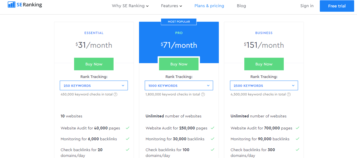The image size is (357, 158).
Task: Click checkmark for Check backlinks 100 domains/day
Action: [213, 150]
